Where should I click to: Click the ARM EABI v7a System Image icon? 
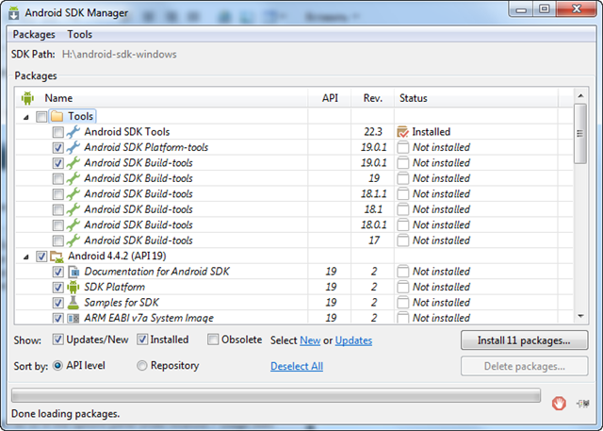(x=73, y=318)
